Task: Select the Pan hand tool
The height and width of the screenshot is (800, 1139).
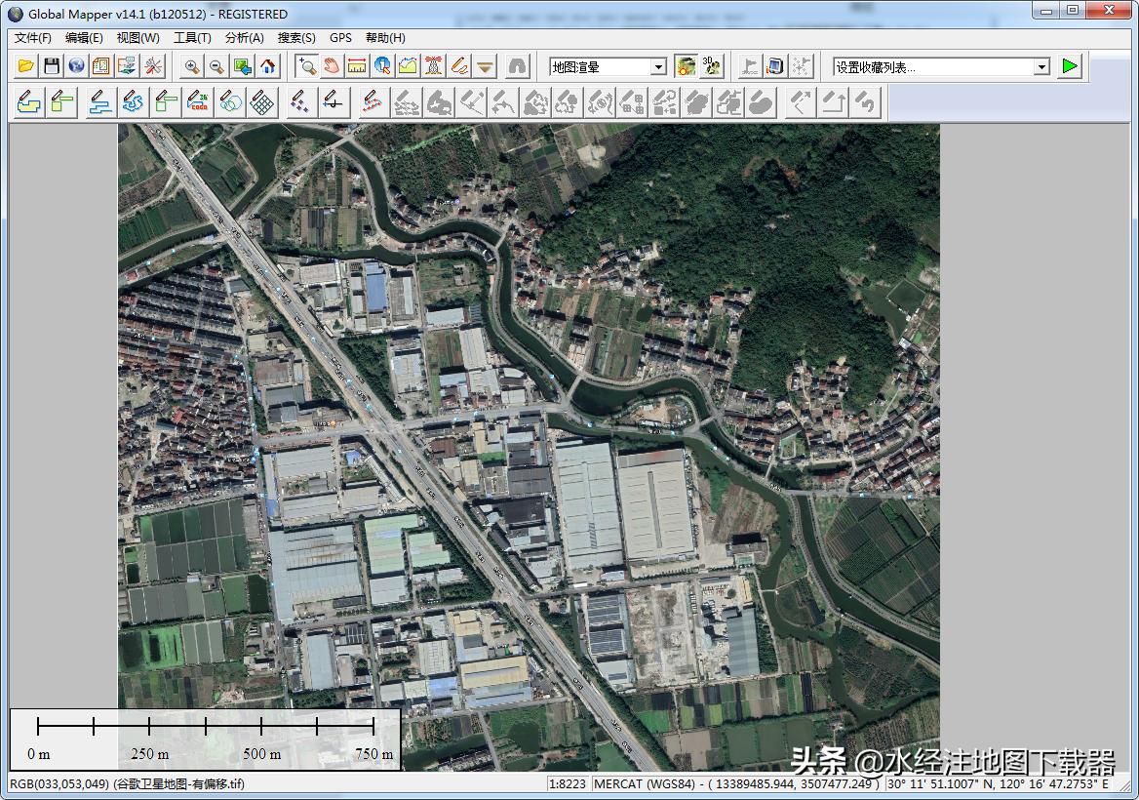Action: [332, 67]
